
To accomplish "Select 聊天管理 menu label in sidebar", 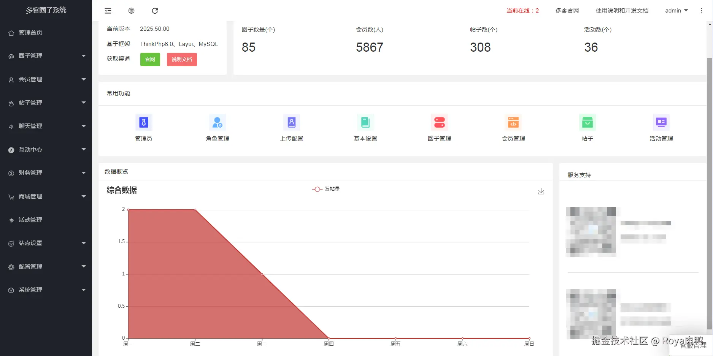I will point(30,126).
